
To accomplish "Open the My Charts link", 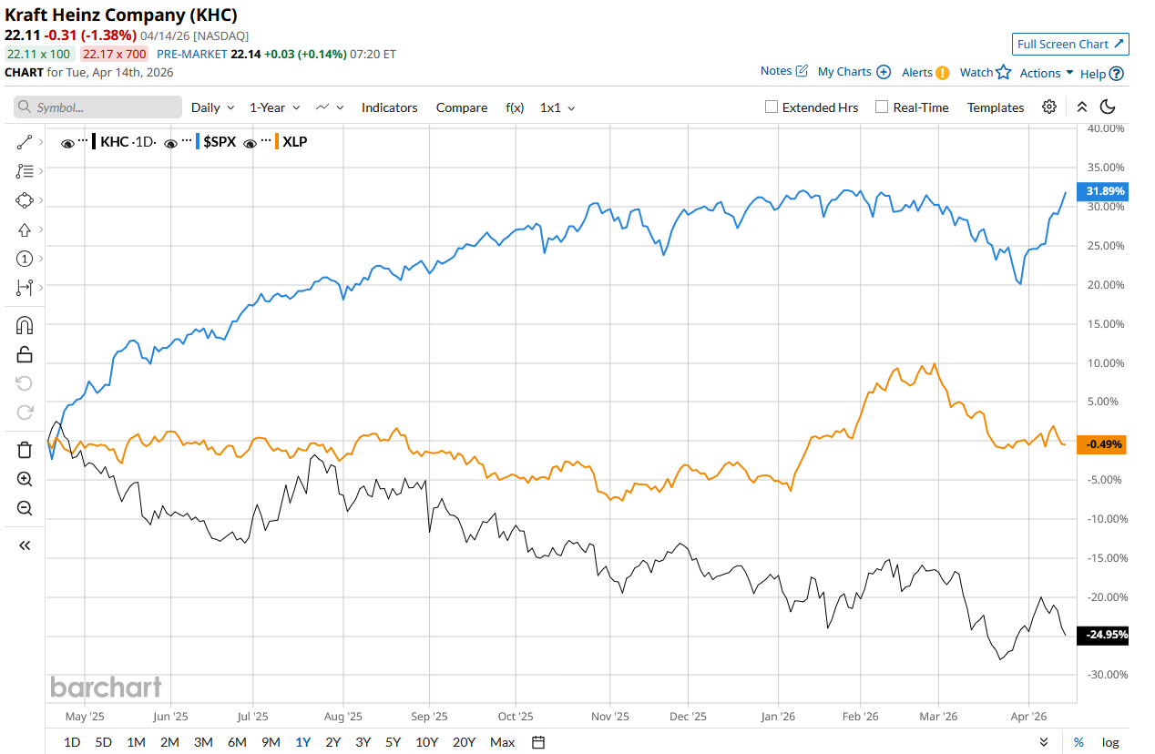I will pyautogui.click(x=853, y=71).
